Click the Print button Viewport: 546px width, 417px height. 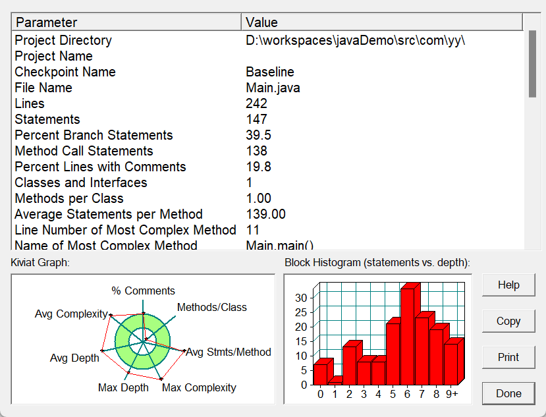(508, 358)
